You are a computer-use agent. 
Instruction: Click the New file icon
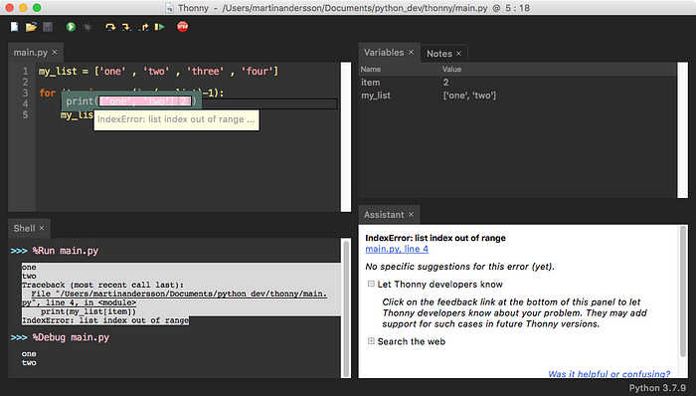coord(15,27)
